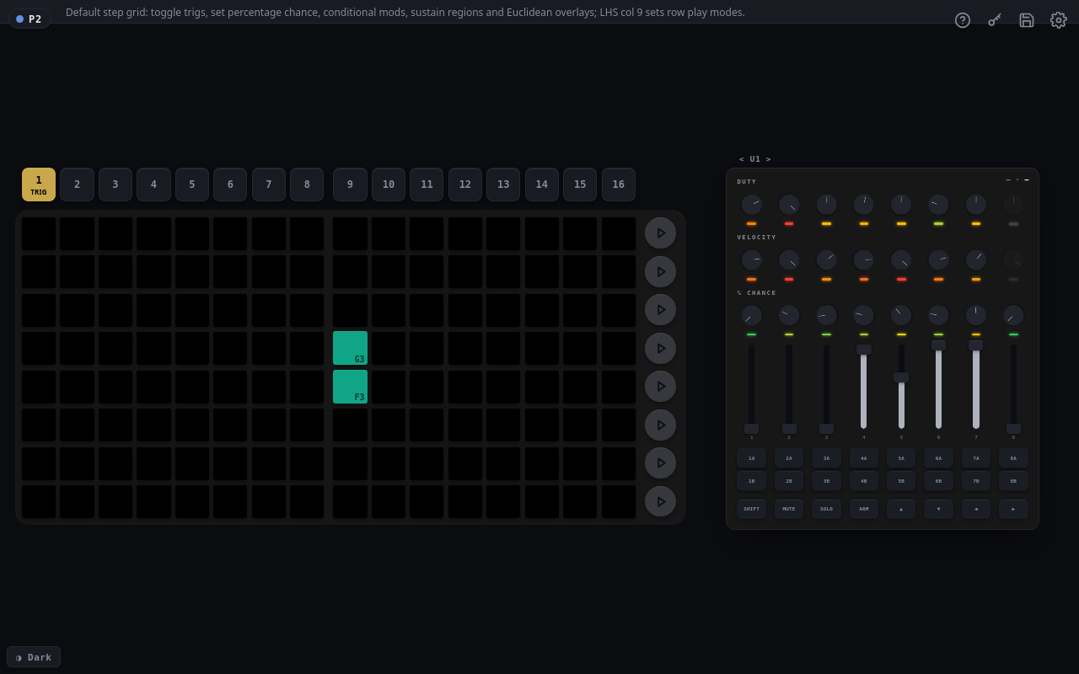
Task: Click fader 5 handle
Action: 901,377
